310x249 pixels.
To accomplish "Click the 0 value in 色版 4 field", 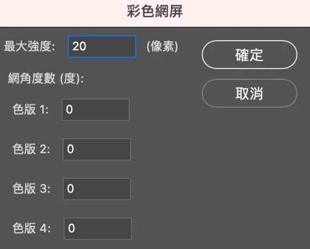I will 72,228.
